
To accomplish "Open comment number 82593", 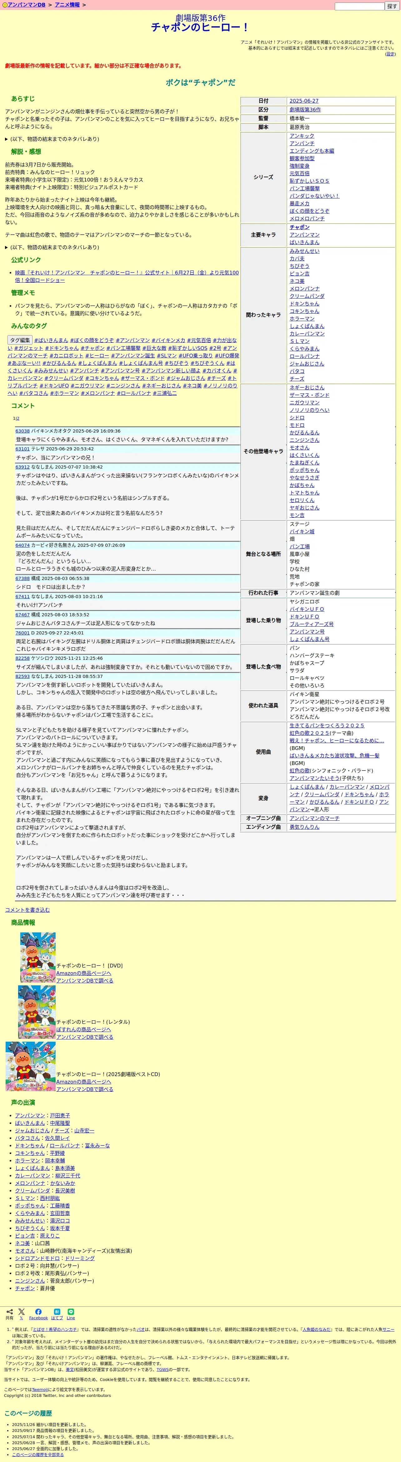I will pyautogui.click(x=23, y=676).
